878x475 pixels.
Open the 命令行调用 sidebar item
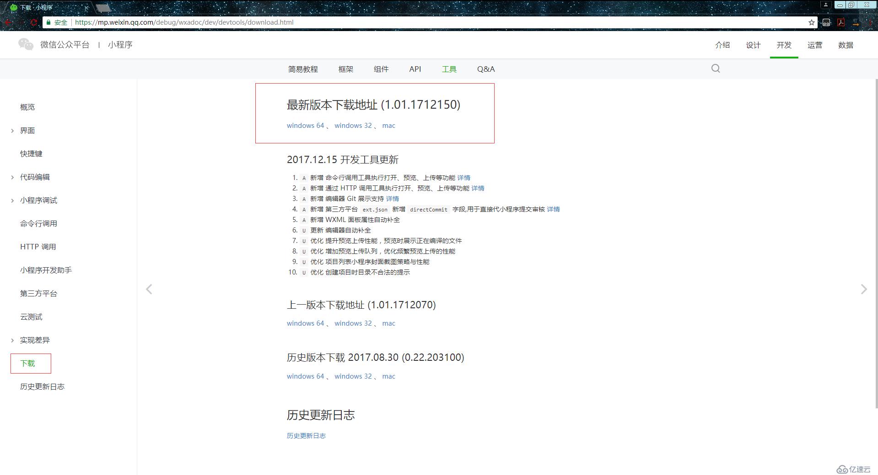pos(38,223)
